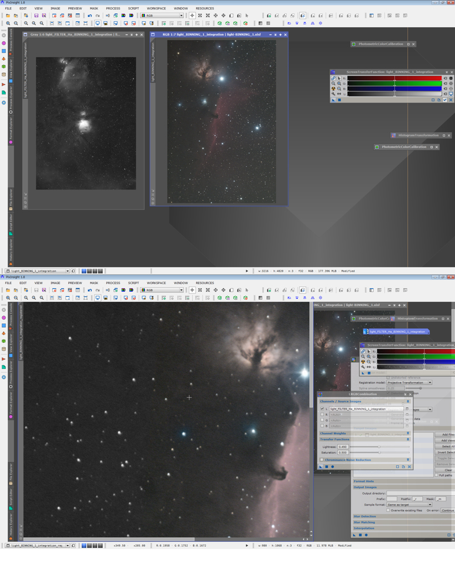Open the IMAGE menu in the bottom window

(x=55, y=283)
